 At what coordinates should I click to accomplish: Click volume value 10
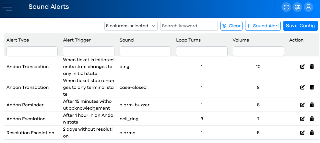pos(258,67)
